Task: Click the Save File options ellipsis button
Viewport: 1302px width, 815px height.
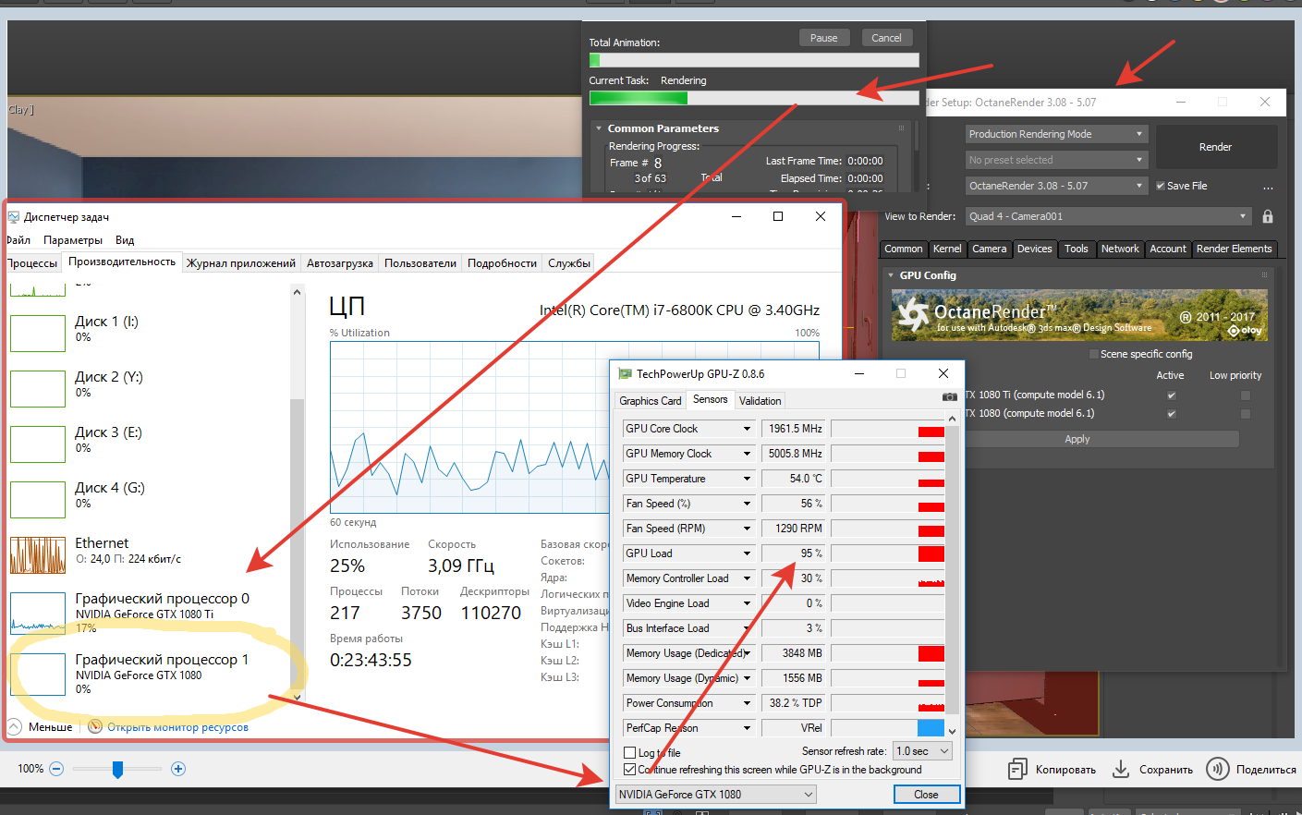Action: click(1268, 187)
